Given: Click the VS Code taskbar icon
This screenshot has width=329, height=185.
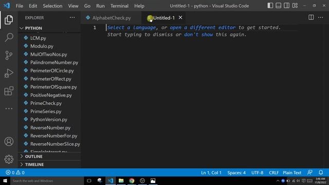Looking at the screenshot, I should (111, 180).
